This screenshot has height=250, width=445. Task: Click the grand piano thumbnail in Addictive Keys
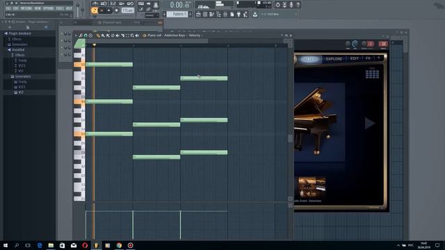pyautogui.click(x=311, y=187)
